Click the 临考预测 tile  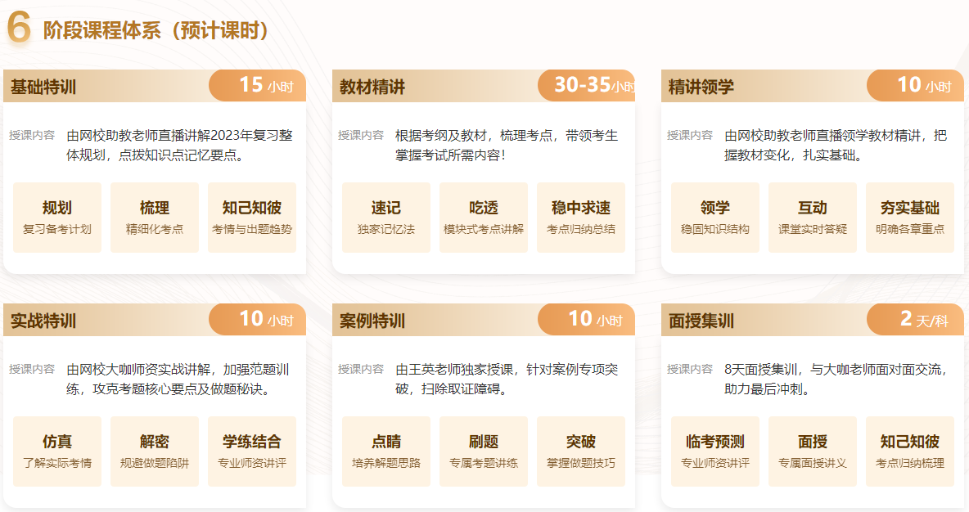click(715, 451)
